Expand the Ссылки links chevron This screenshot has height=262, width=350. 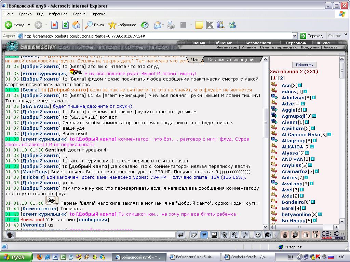pos(346,34)
